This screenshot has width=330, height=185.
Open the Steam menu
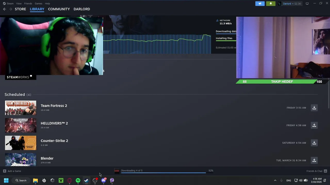point(8,4)
